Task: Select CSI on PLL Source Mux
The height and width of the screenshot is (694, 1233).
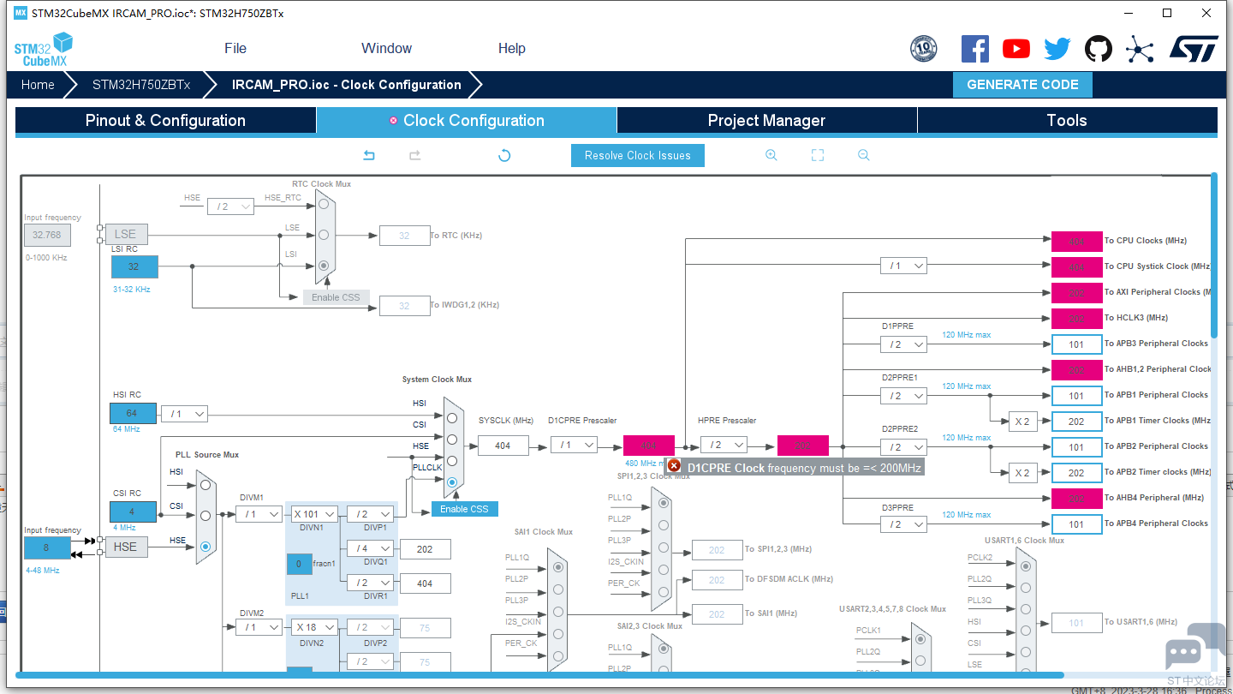Action: pos(205,516)
